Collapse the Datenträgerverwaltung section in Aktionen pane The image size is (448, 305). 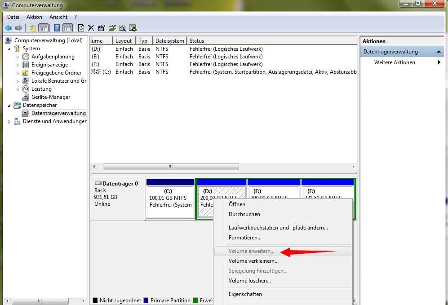click(x=439, y=52)
